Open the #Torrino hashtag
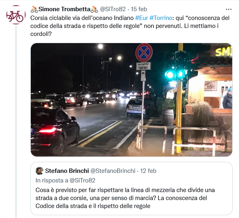 pyautogui.click(x=161, y=18)
